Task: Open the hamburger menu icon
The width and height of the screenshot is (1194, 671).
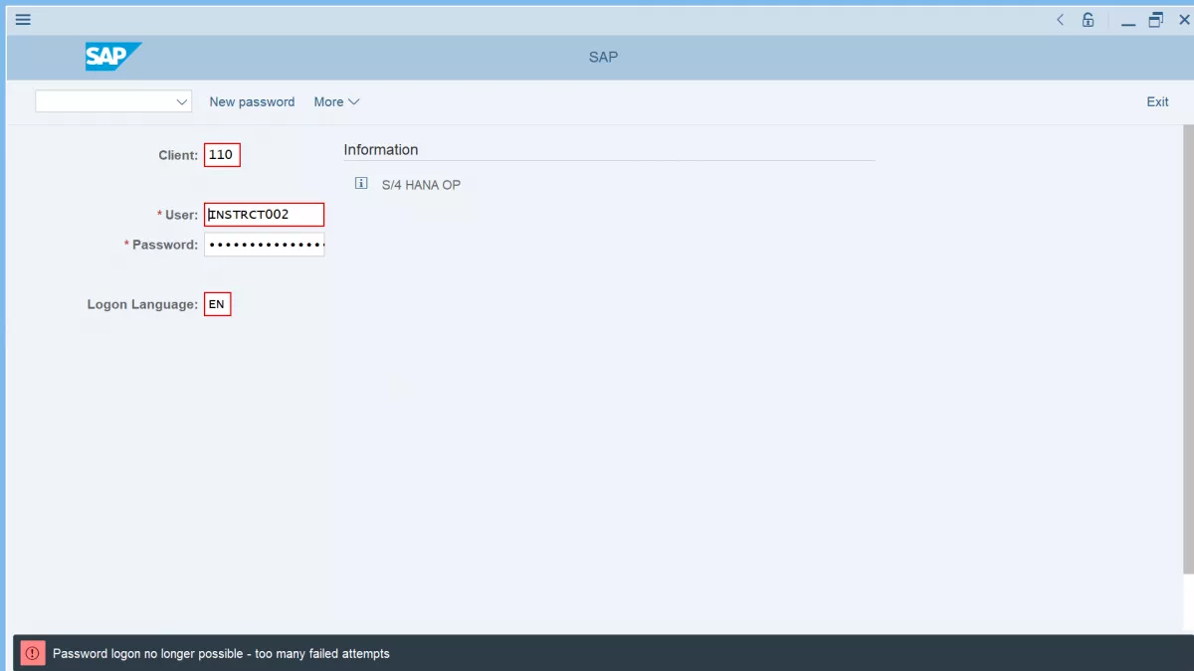Action: tap(23, 20)
